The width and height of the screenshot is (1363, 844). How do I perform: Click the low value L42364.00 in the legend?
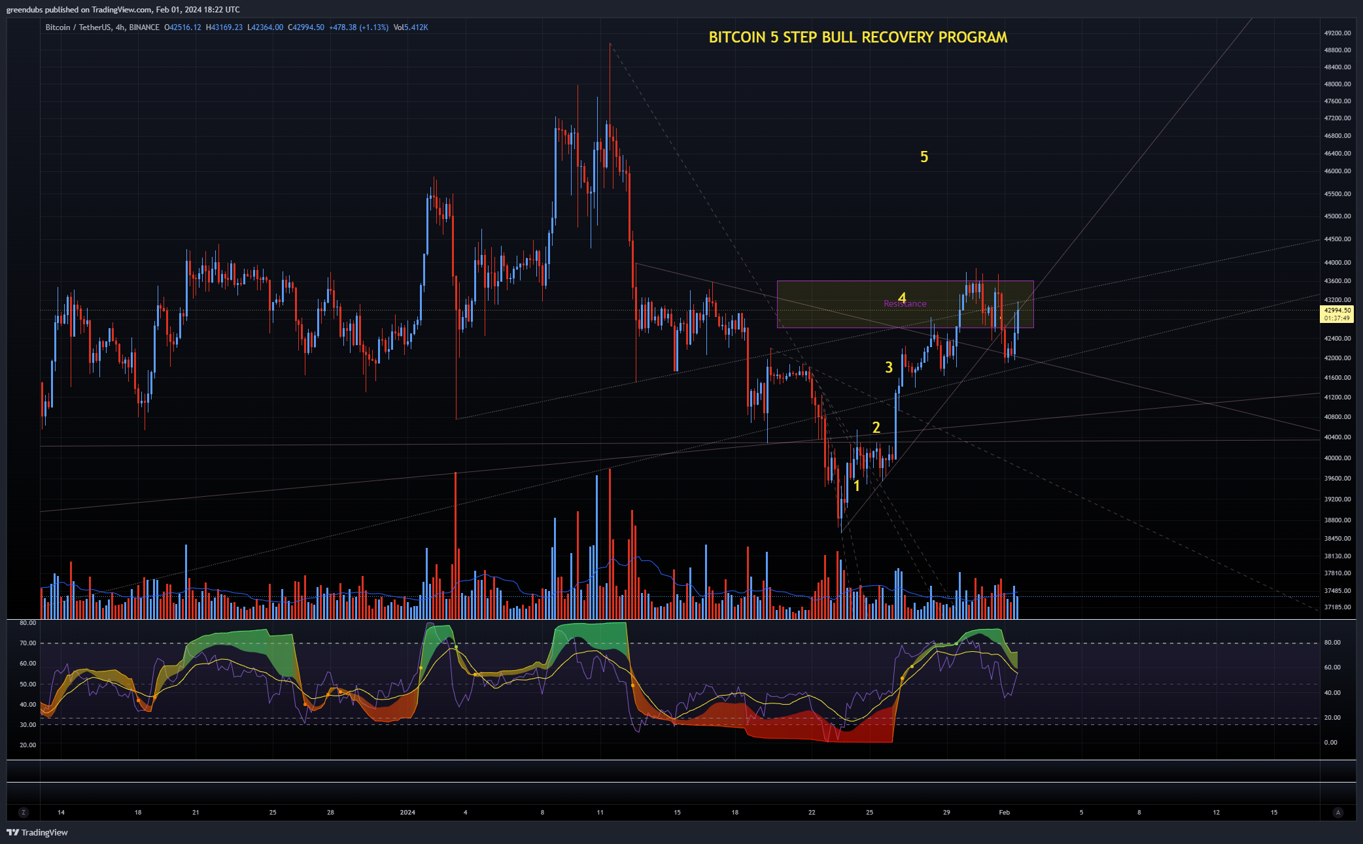[x=266, y=27]
